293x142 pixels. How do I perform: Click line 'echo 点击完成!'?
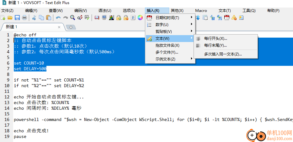tap(31, 131)
